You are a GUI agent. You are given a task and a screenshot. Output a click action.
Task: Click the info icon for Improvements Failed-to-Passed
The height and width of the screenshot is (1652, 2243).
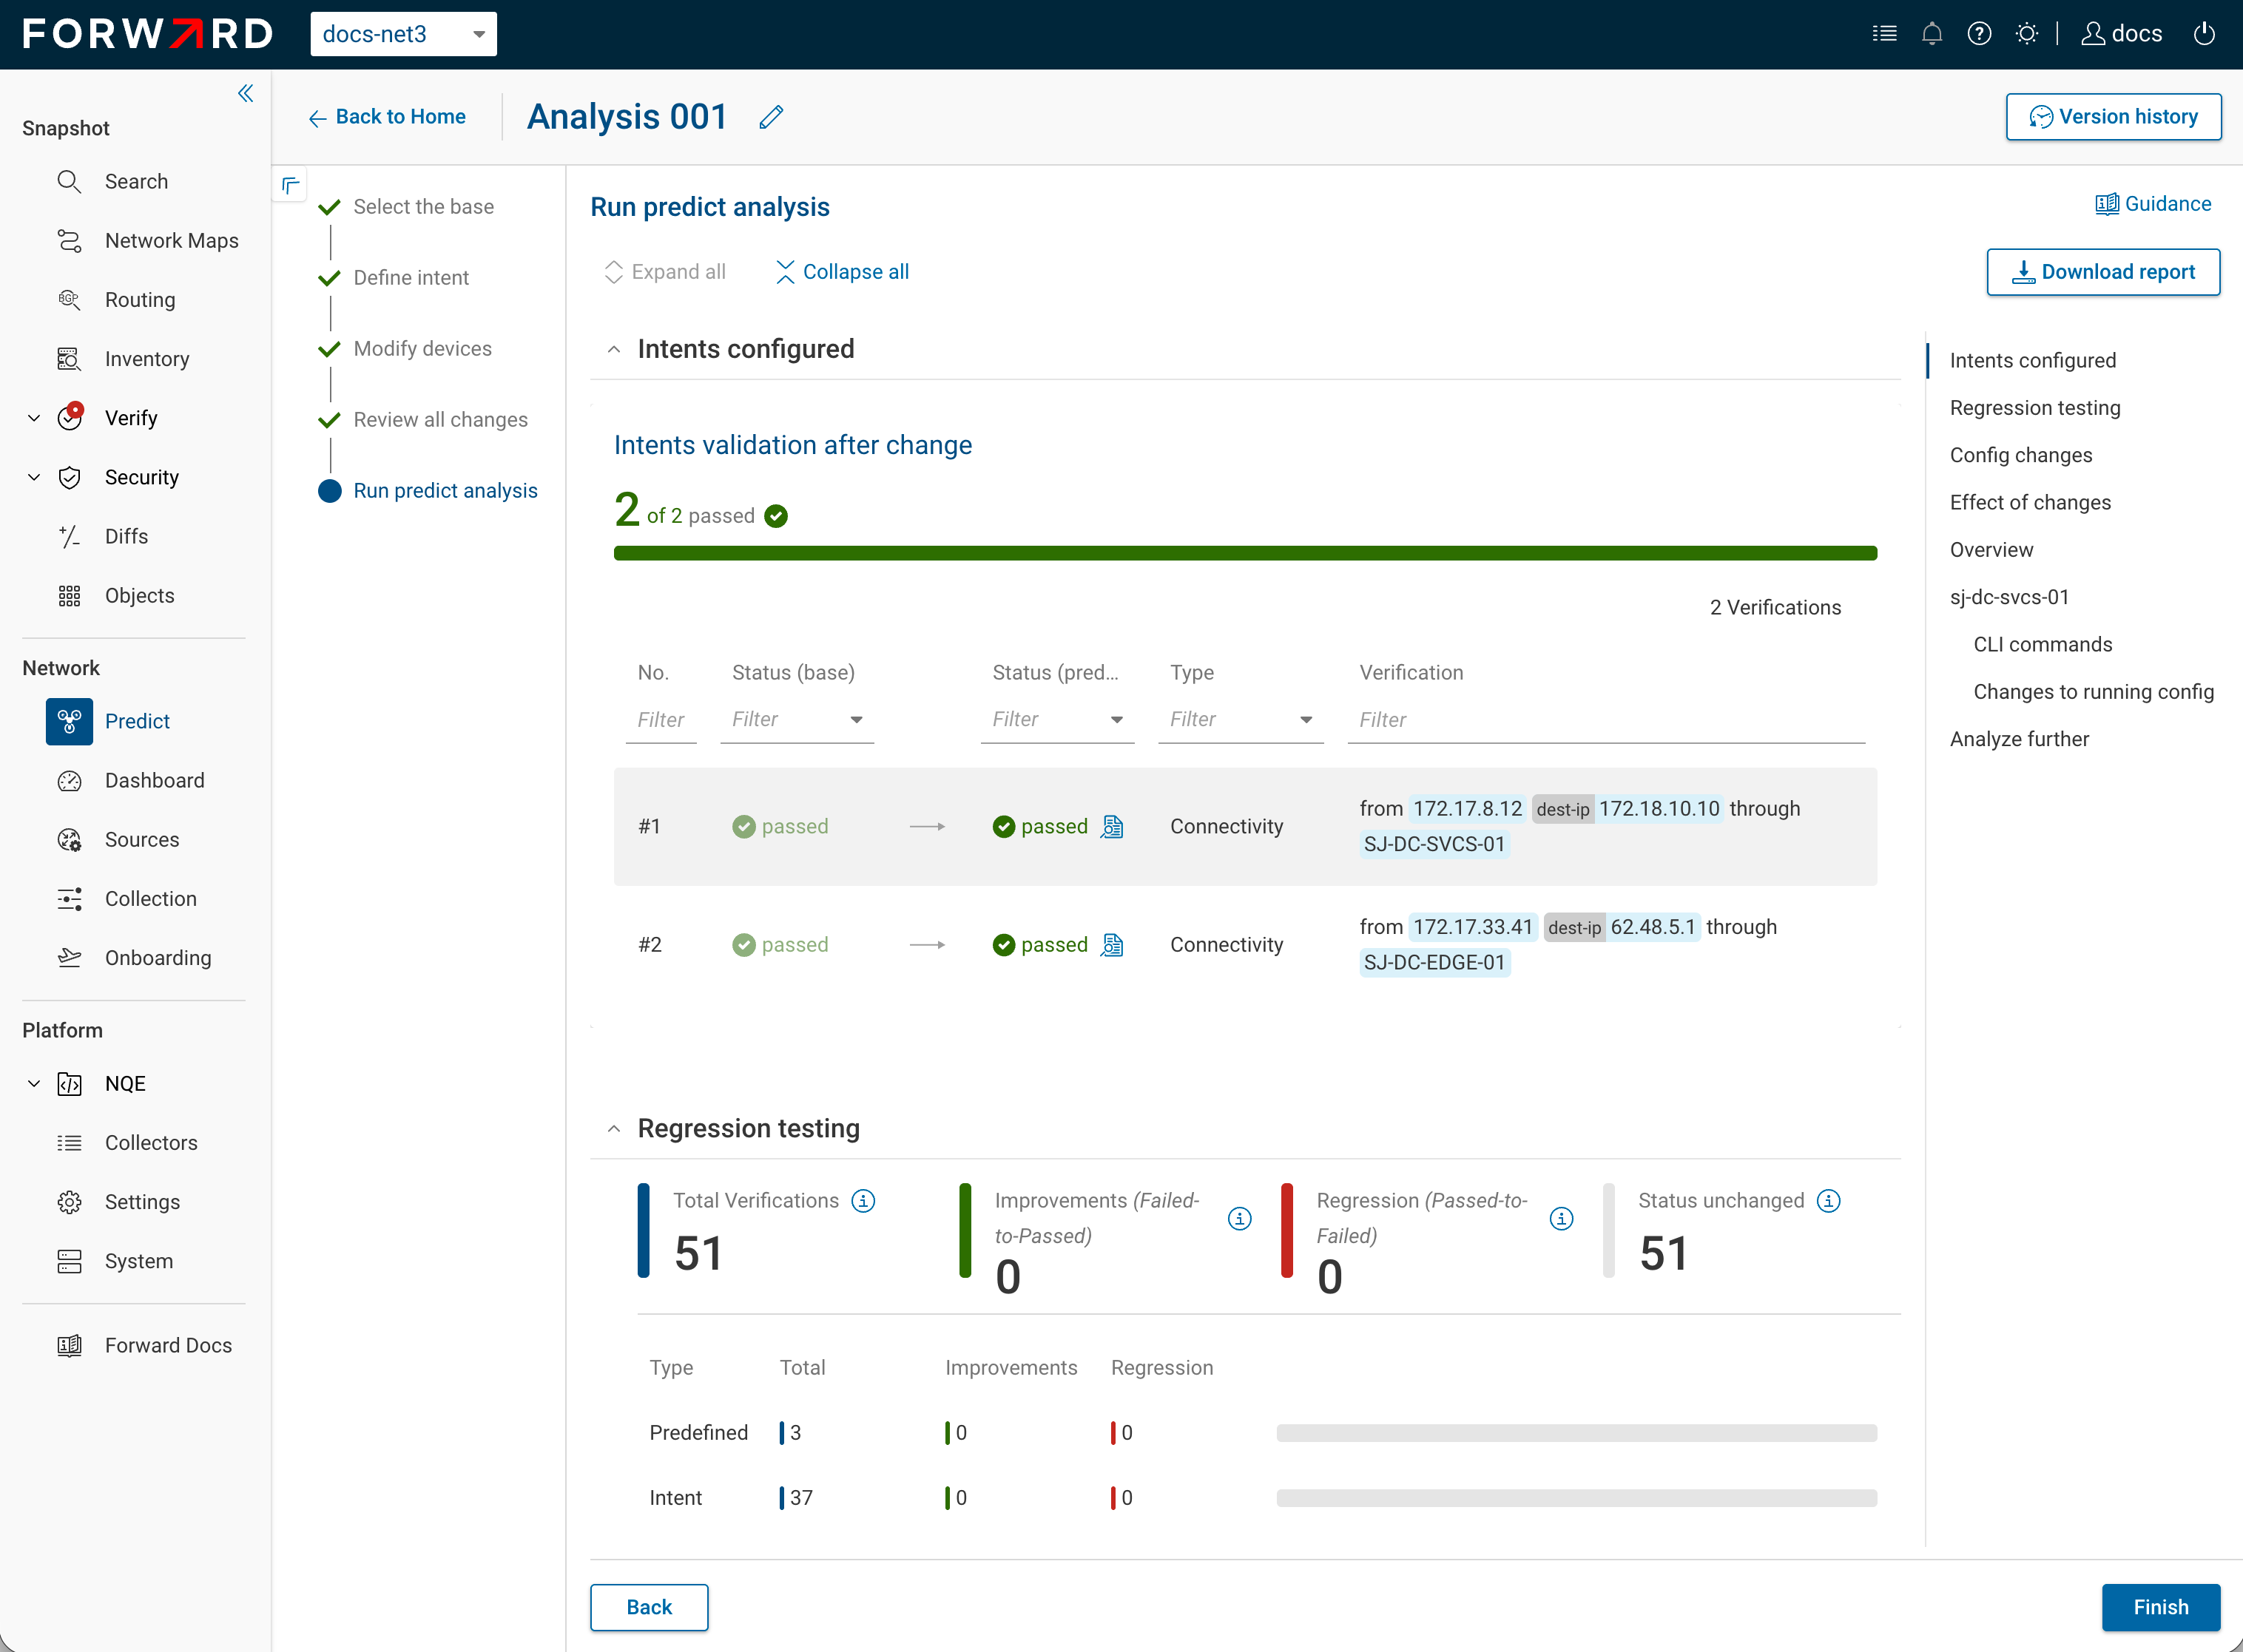1238,1218
